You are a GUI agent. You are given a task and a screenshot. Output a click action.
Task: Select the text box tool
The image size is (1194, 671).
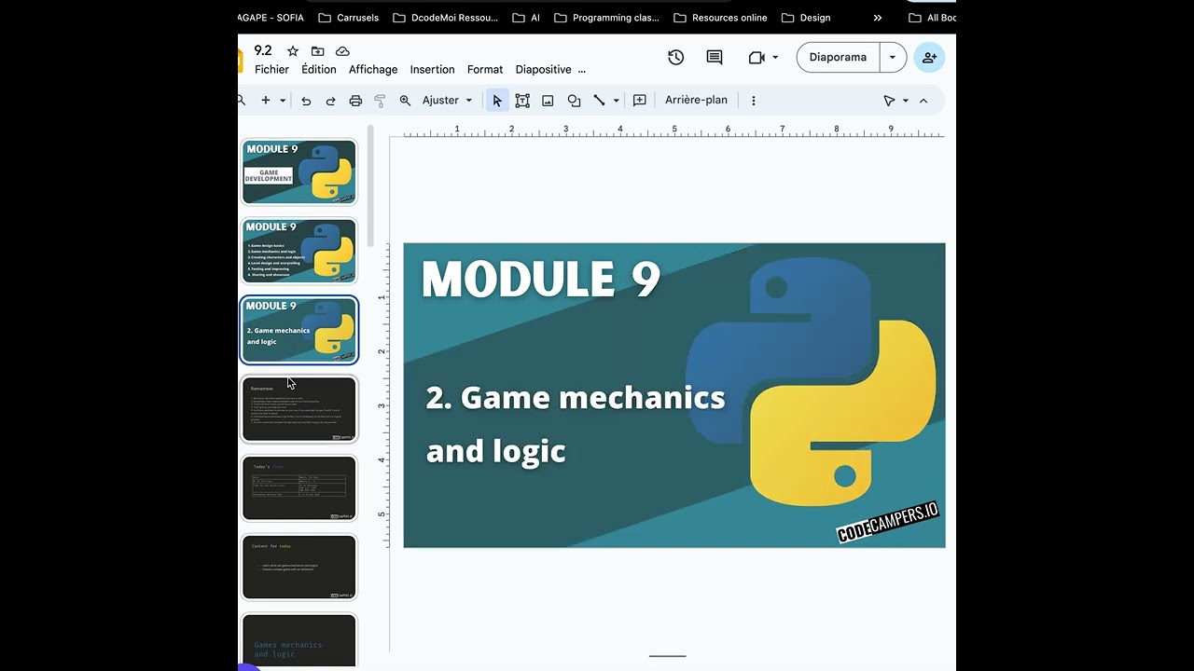[x=522, y=101]
